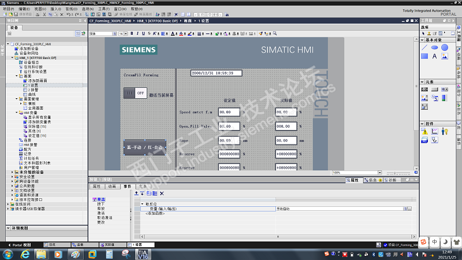Screen dimensions: 462x260
Task: Select the Button element in toolbox
Action: point(435,89)
